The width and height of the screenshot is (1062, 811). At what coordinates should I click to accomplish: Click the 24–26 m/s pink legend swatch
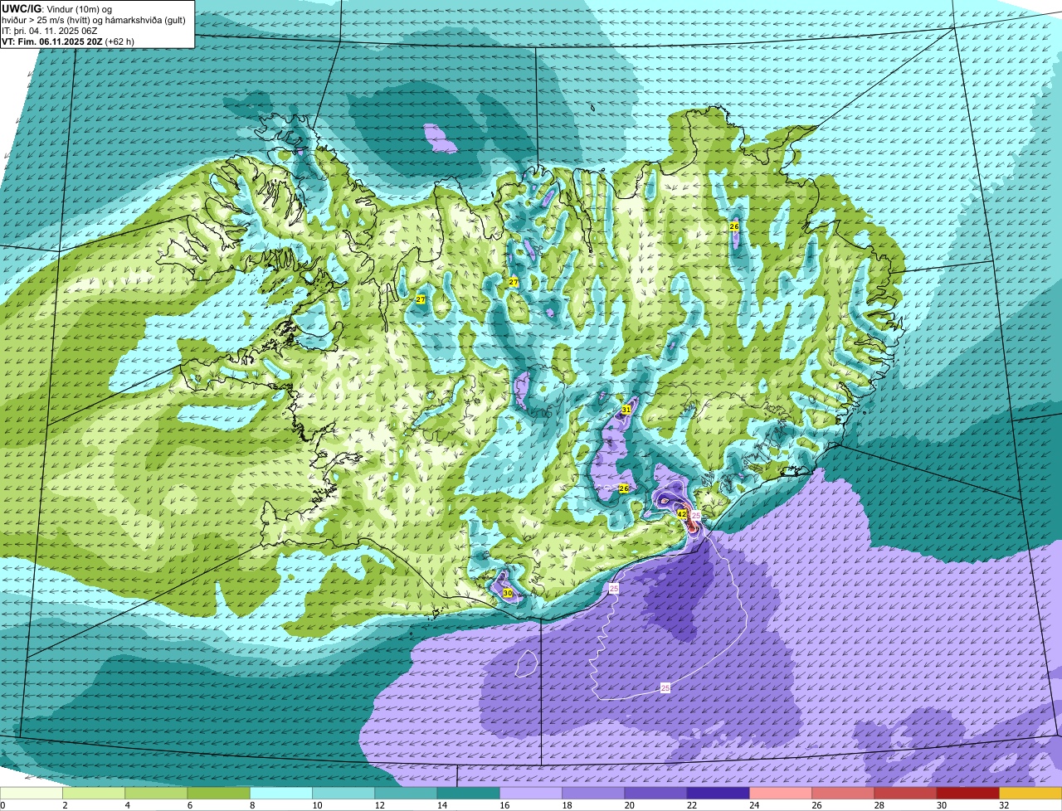coord(781,793)
